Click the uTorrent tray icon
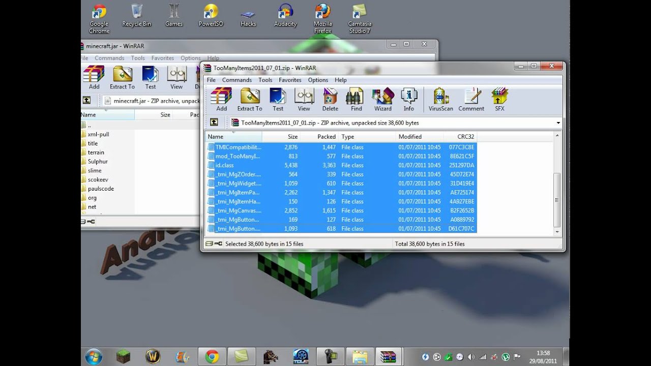 pyautogui.click(x=506, y=357)
